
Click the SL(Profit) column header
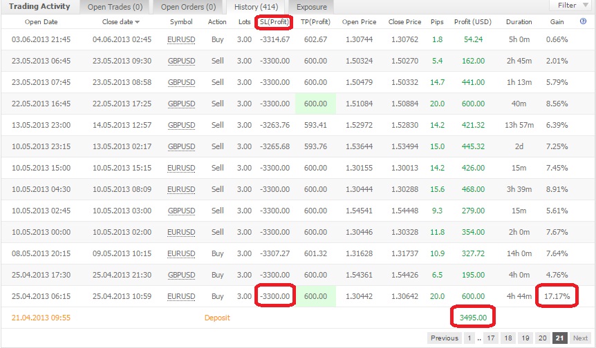point(273,22)
